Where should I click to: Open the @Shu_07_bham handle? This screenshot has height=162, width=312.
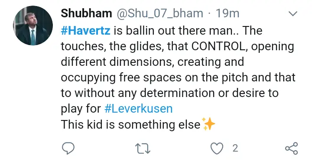[160, 13]
